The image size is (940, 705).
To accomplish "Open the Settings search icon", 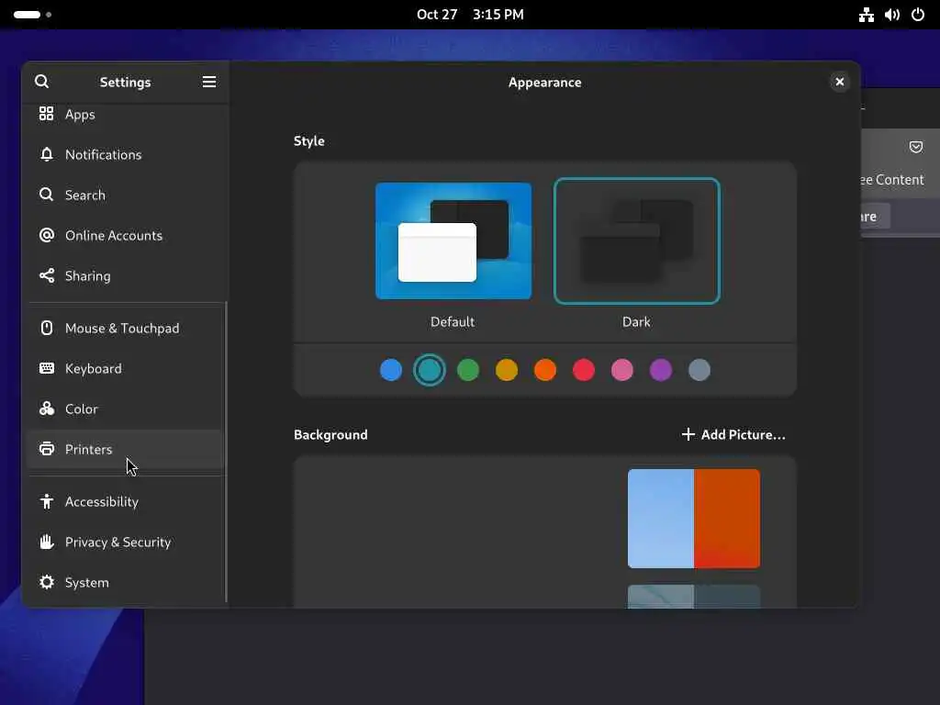I will [41, 82].
